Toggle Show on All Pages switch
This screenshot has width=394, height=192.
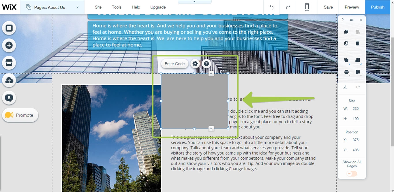coord(352,174)
